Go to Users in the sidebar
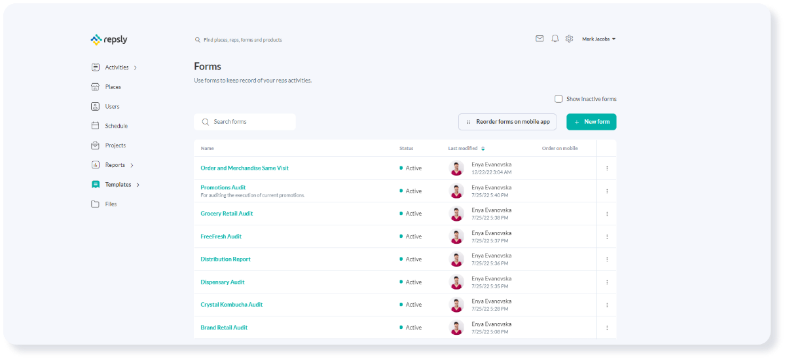This screenshot has width=787, height=361. click(112, 106)
